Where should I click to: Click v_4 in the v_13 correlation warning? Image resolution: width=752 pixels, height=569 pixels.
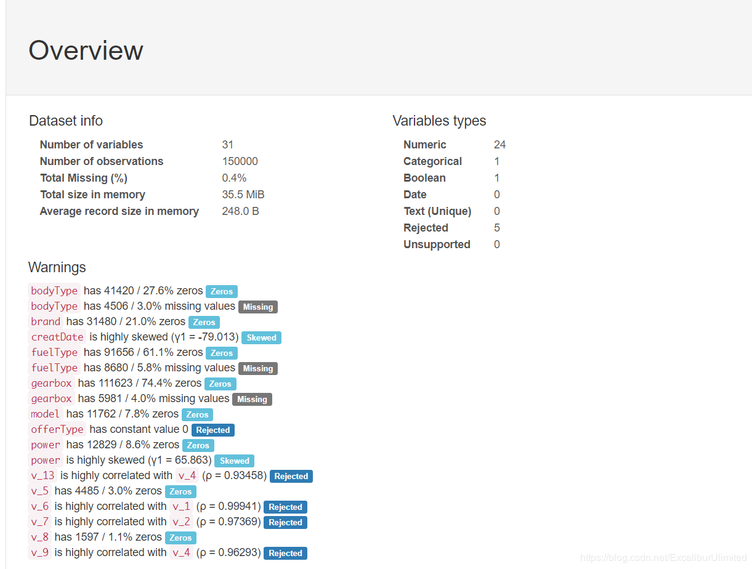coord(187,475)
